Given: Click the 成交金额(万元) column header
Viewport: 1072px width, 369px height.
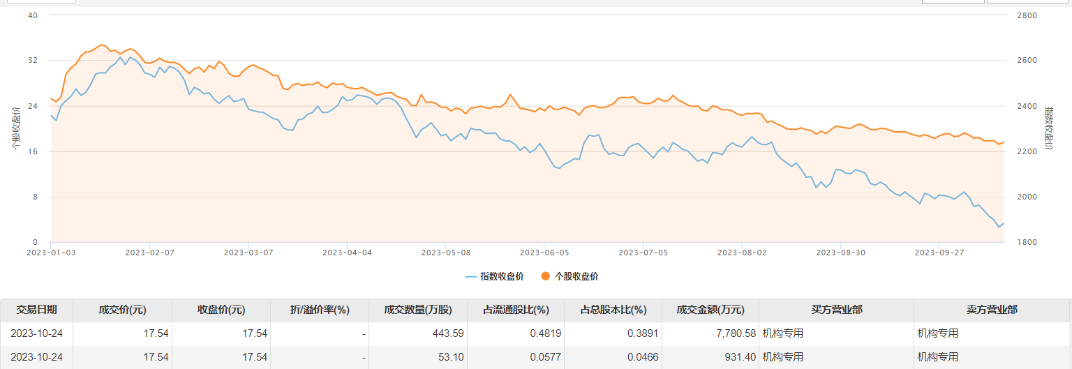Looking at the screenshot, I should click(710, 310).
